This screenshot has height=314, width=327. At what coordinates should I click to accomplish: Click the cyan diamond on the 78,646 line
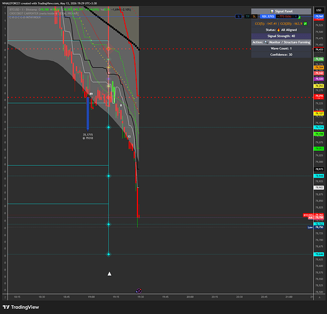click(109, 254)
